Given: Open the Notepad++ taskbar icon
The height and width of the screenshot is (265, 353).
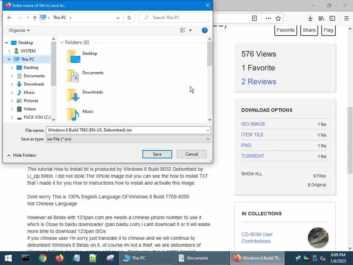Looking at the screenshot, I should [x=93, y=258].
